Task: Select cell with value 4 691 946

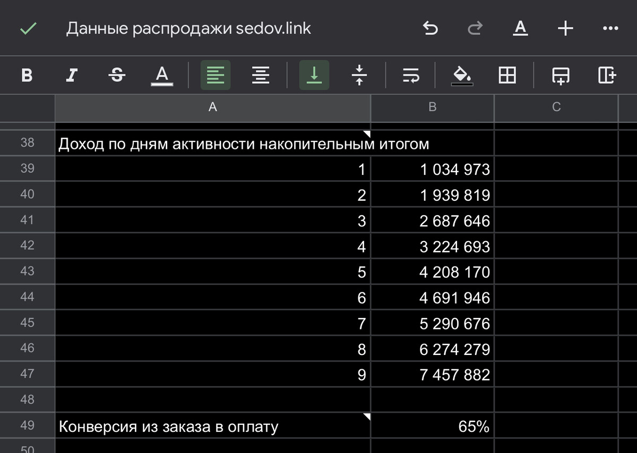Action: [x=432, y=298]
